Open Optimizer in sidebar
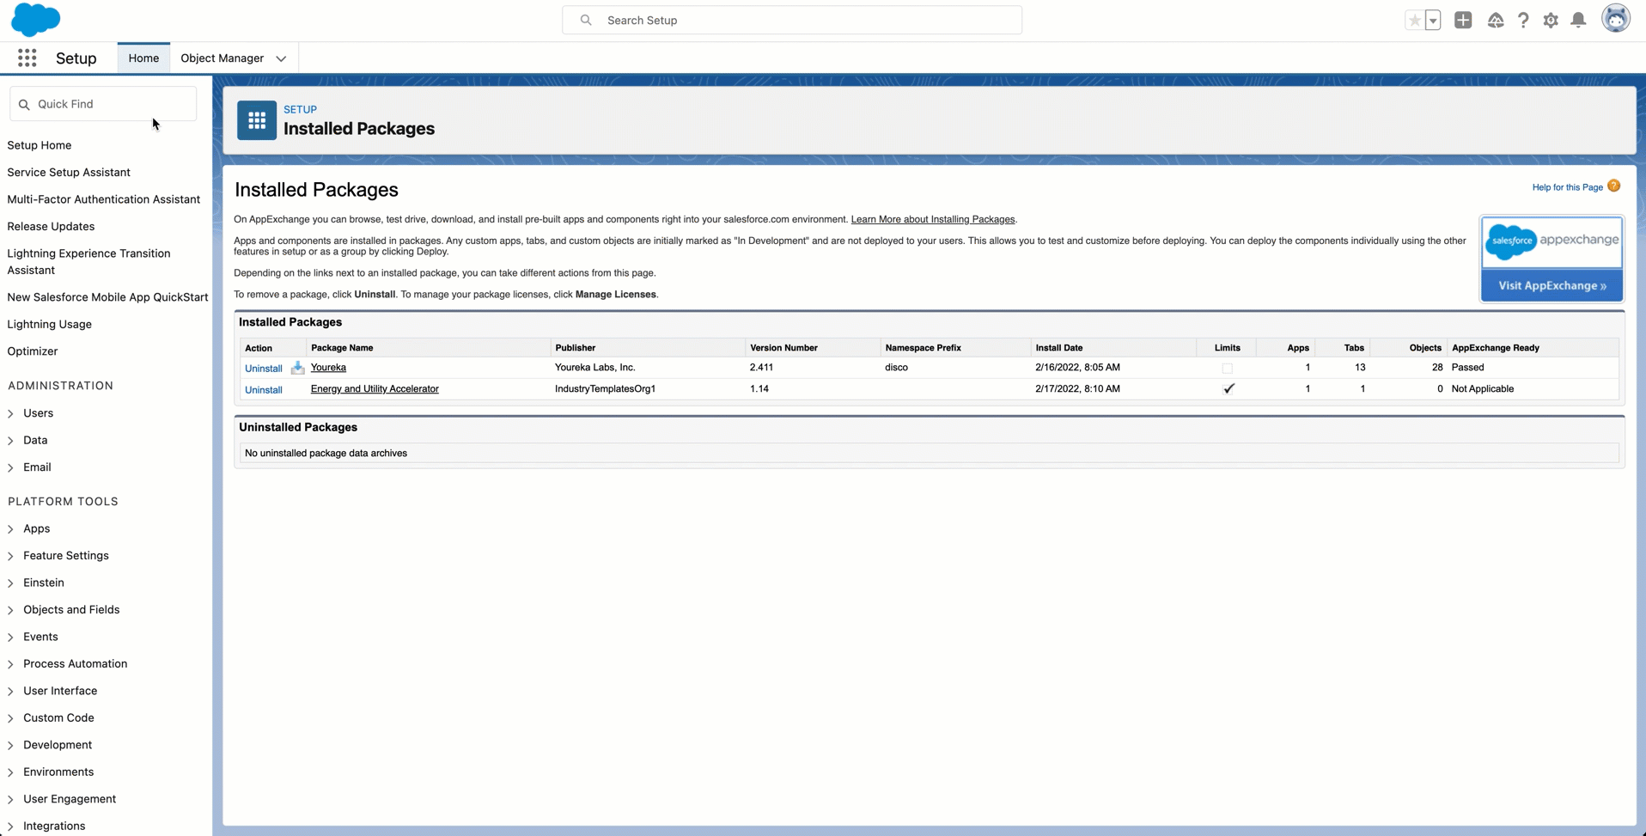1646x836 pixels. [x=33, y=351]
